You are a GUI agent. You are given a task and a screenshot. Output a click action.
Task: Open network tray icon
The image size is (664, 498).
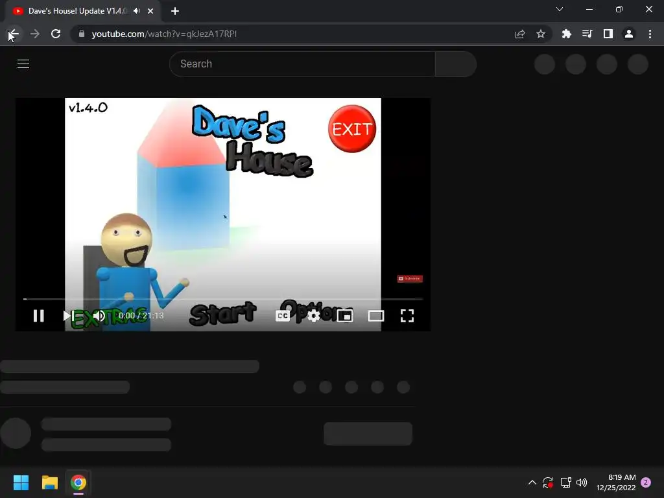pyautogui.click(x=565, y=482)
